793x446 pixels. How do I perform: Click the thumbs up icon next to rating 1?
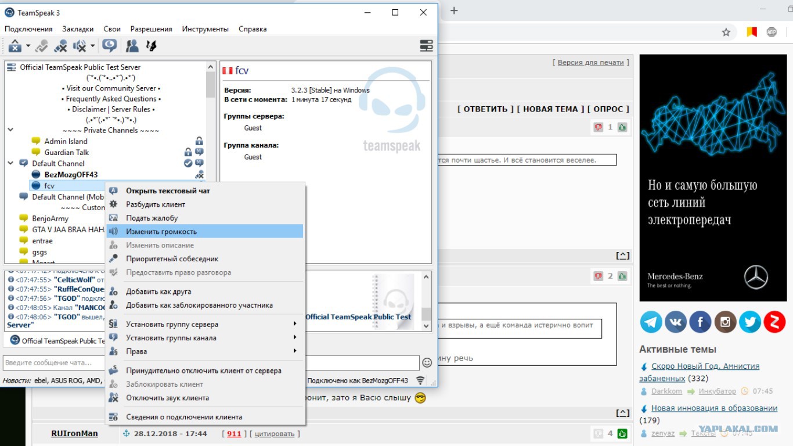click(x=622, y=127)
